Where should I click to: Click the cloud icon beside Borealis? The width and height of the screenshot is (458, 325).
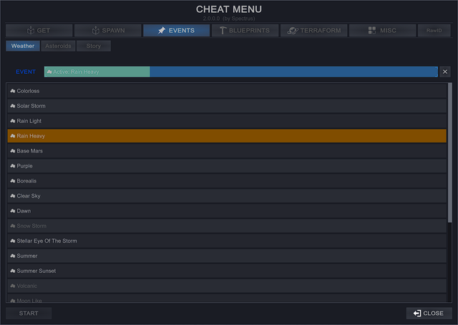click(x=13, y=181)
